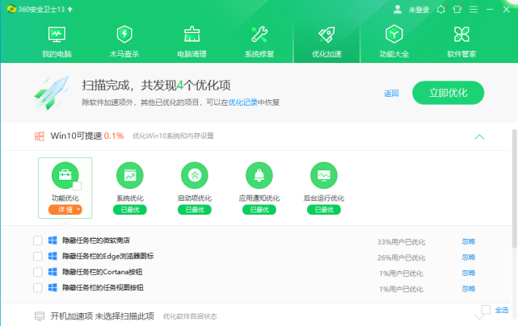The width and height of the screenshot is (518, 326).
Task: Open the main hamburger menu
Action: coord(474,10)
